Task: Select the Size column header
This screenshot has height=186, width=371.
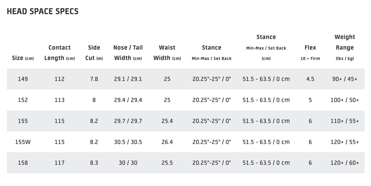Action: (x=23, y=58)
